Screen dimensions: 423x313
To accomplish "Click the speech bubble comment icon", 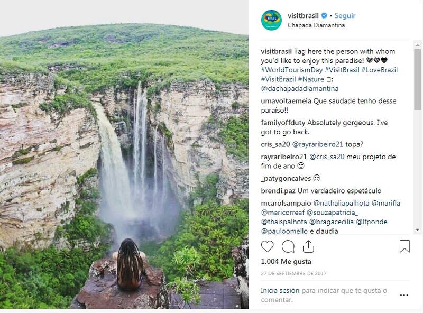I will (x=288, y=246).
